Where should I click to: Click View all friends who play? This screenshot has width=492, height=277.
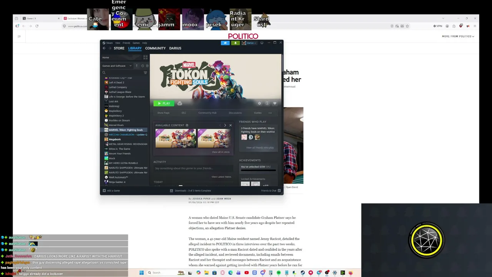260,148
